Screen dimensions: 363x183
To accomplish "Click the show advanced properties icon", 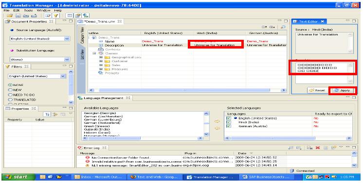I will [55, 115].
